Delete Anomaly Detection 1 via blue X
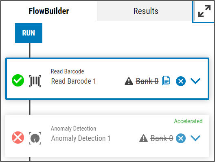This screenshot has height=162, width=215. [x=181, y=138]
